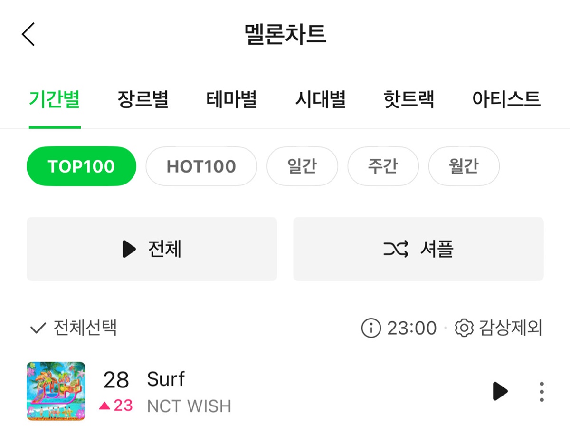Tap the chart time info icon

tap(371, 328)
